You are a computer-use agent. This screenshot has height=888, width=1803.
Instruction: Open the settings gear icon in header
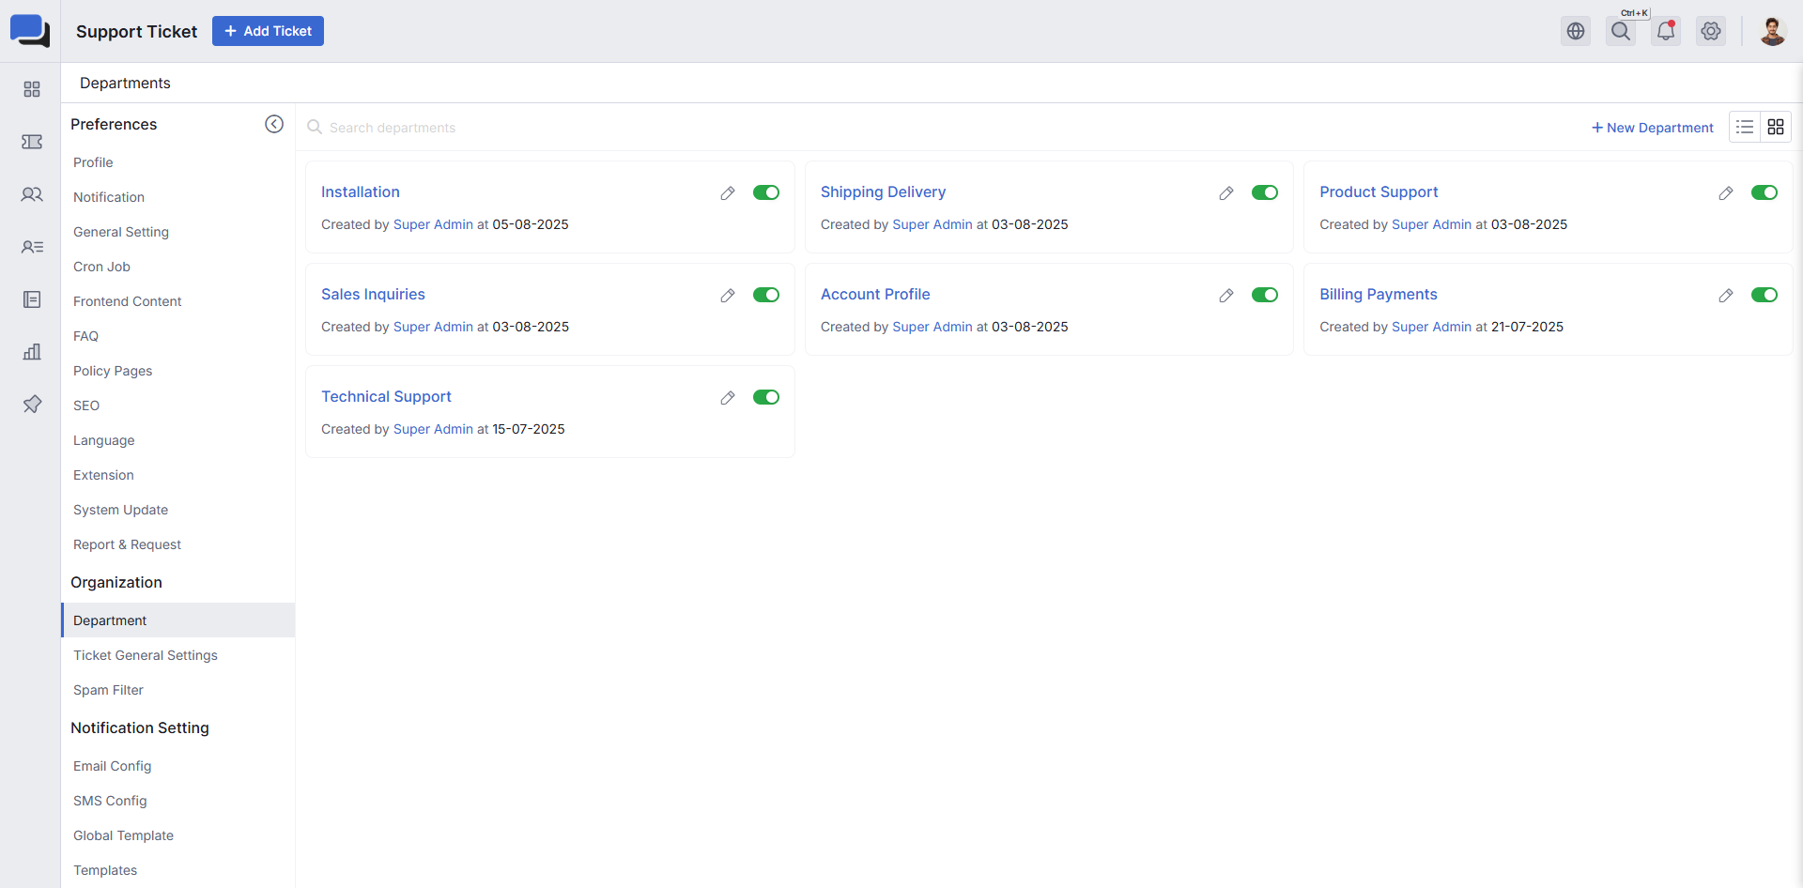(x=1711, y=31)
